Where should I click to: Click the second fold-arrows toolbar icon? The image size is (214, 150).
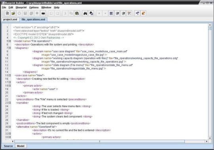tap(123, 13)
